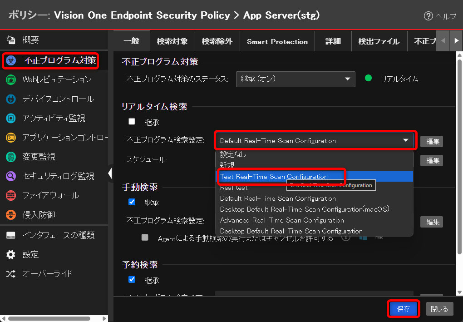The height and width of the screenshot is (322, 463).
Task: Open ファイアウォール in the sidebar
Action: pos(51,195)
